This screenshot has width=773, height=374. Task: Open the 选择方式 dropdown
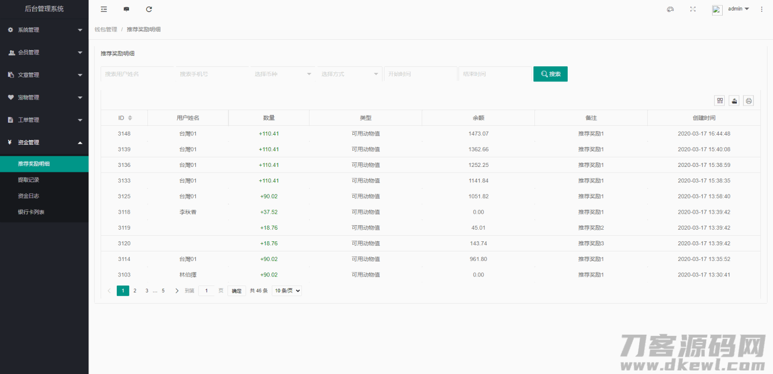click(349, 74)
